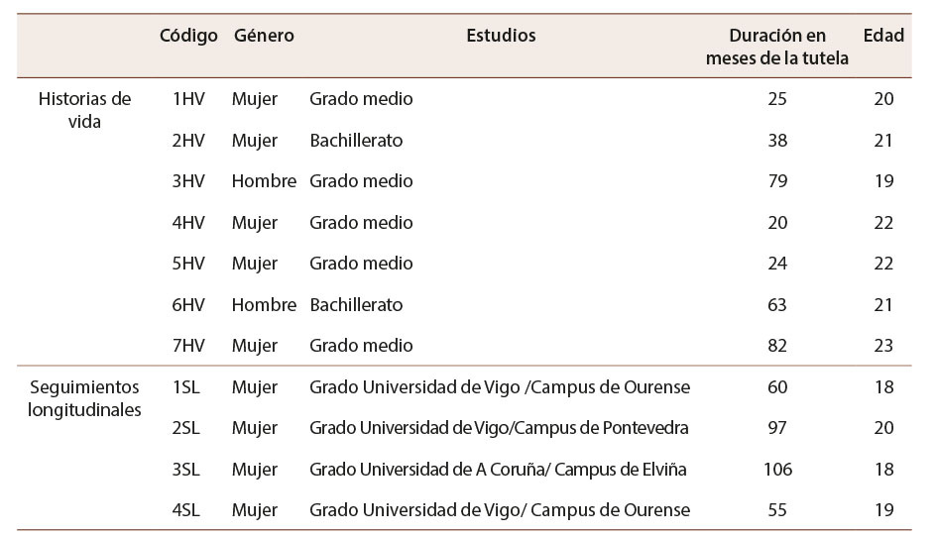
Task: Select the Estudios column header
Action: pyautogui.click(x=501, y=36)
